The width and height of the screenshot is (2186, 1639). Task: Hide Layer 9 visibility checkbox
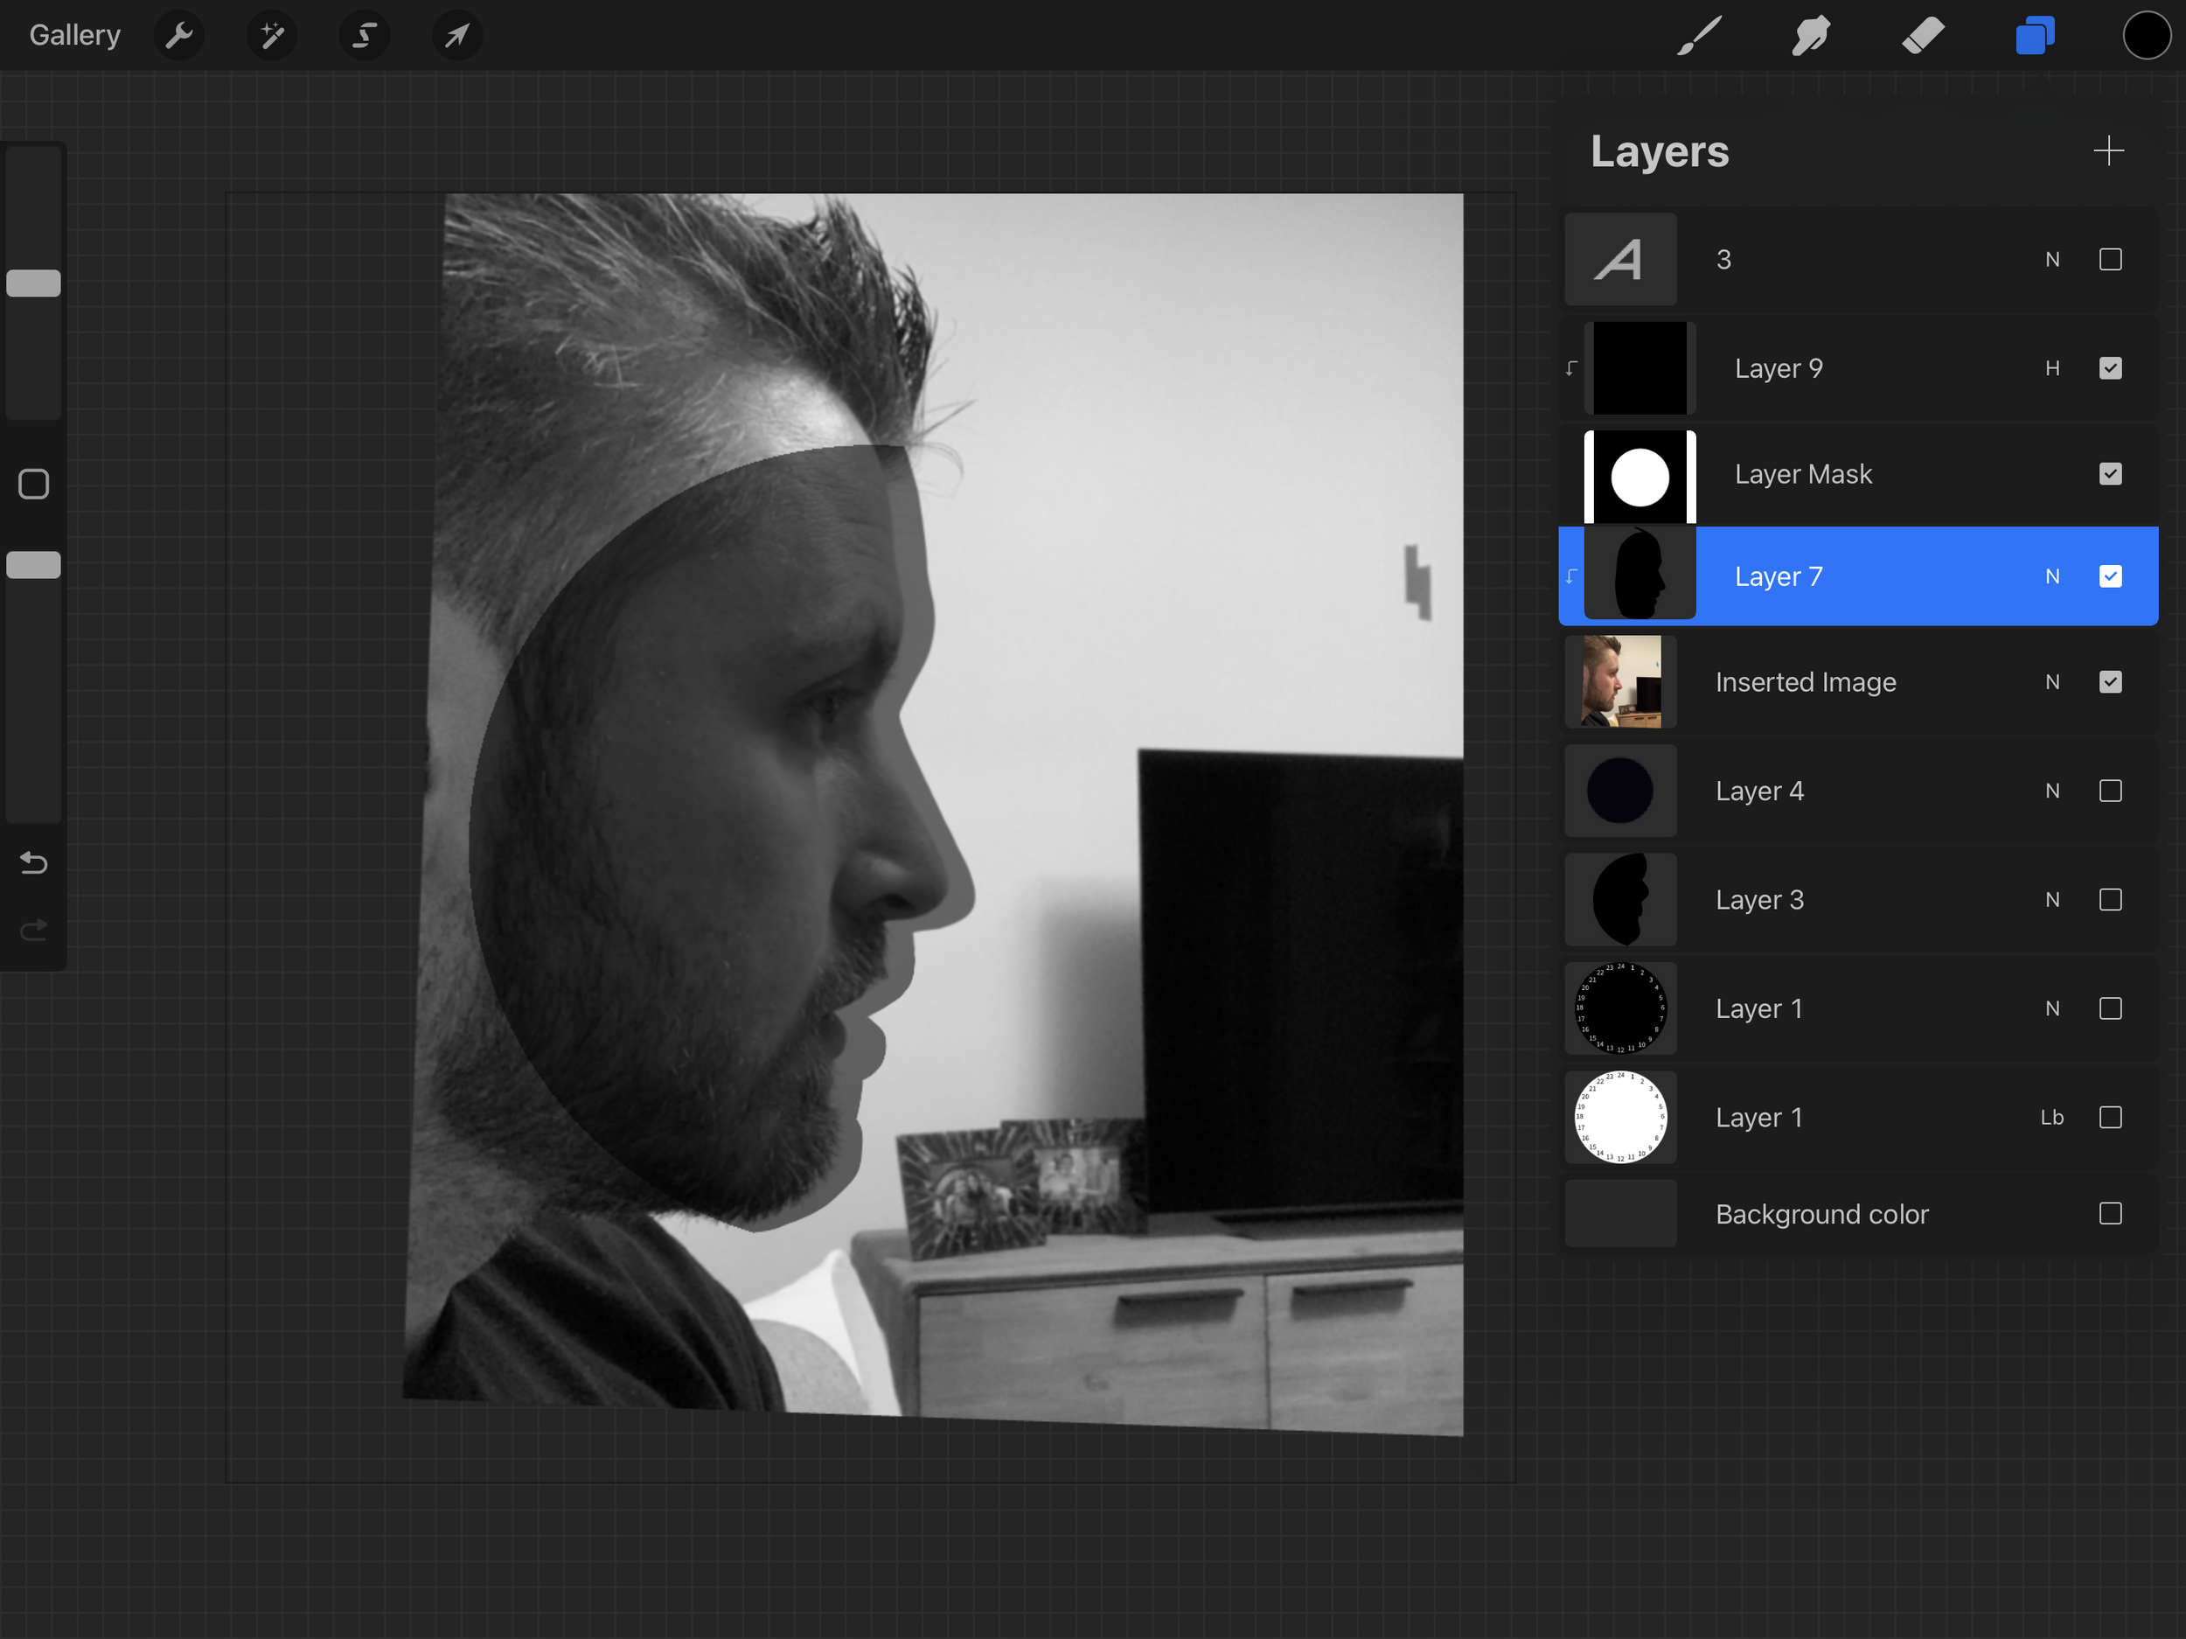[x=2110, y=369]
